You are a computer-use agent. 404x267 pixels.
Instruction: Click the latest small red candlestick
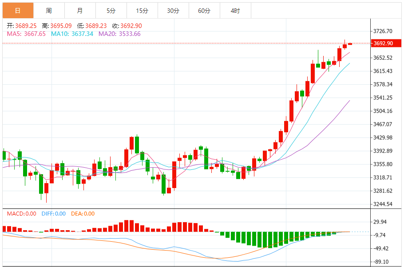tap(350, 44)
